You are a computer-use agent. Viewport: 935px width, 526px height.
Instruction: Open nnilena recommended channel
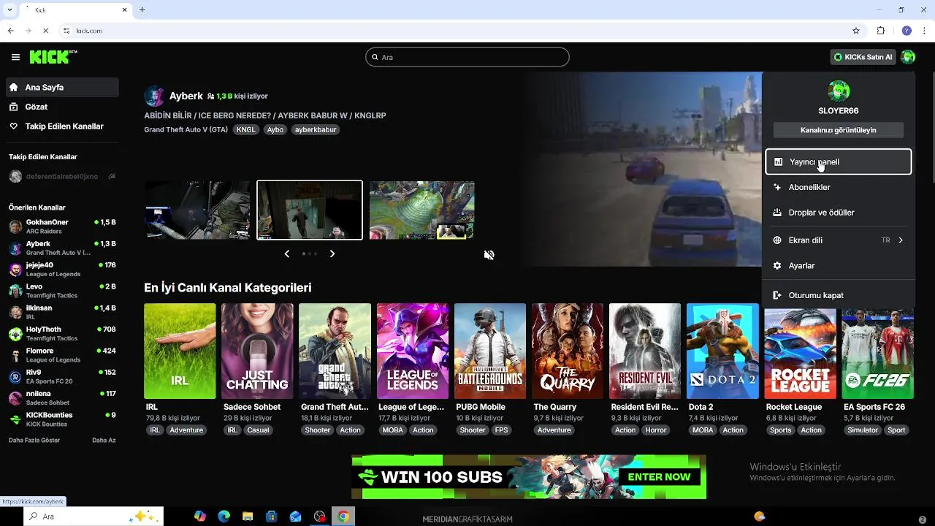[x=61, y=398]
